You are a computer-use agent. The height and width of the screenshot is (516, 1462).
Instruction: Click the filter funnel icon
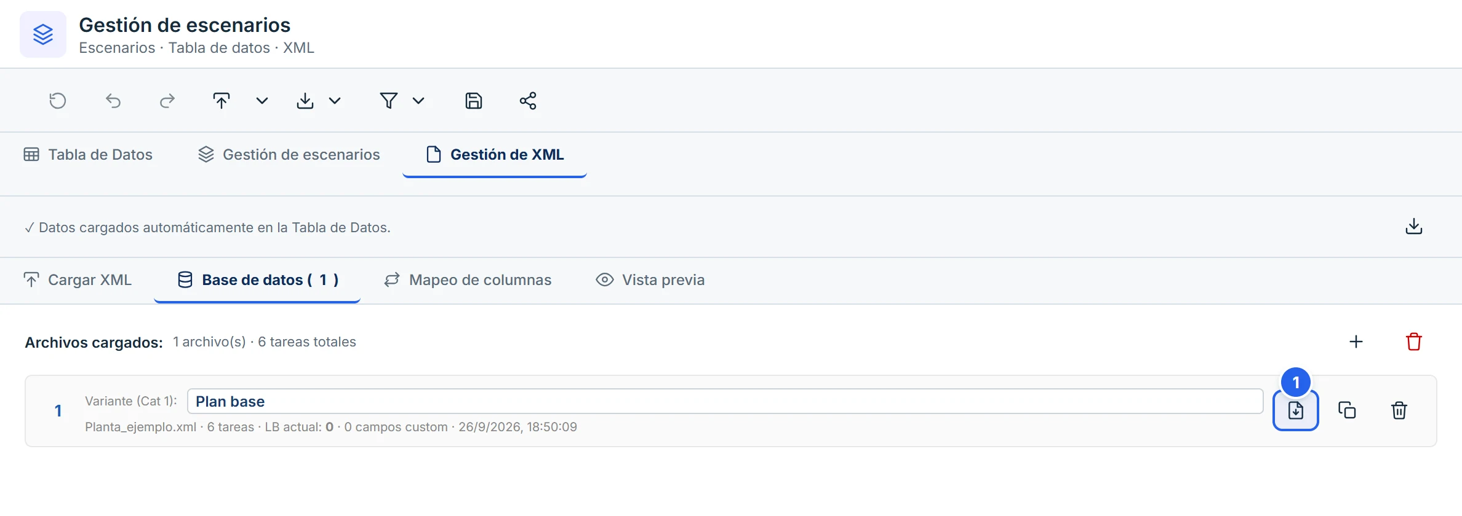(x=389, y=101)
